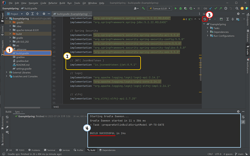Open the Services tool window

click(x=64, y=150)
